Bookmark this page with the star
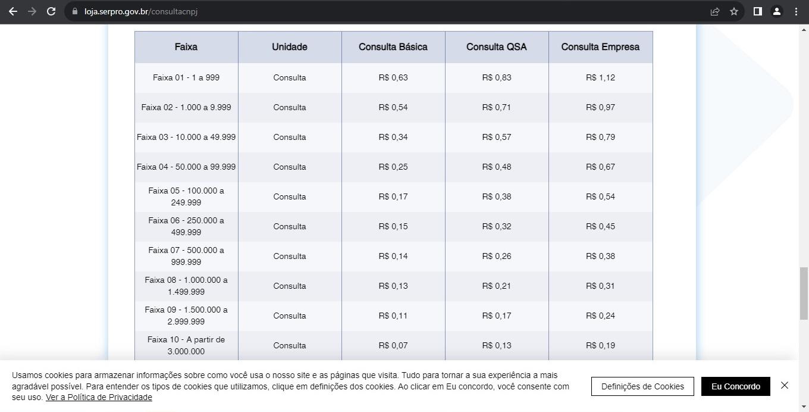Screen dimensions: 809x412 tap(734, 11)
